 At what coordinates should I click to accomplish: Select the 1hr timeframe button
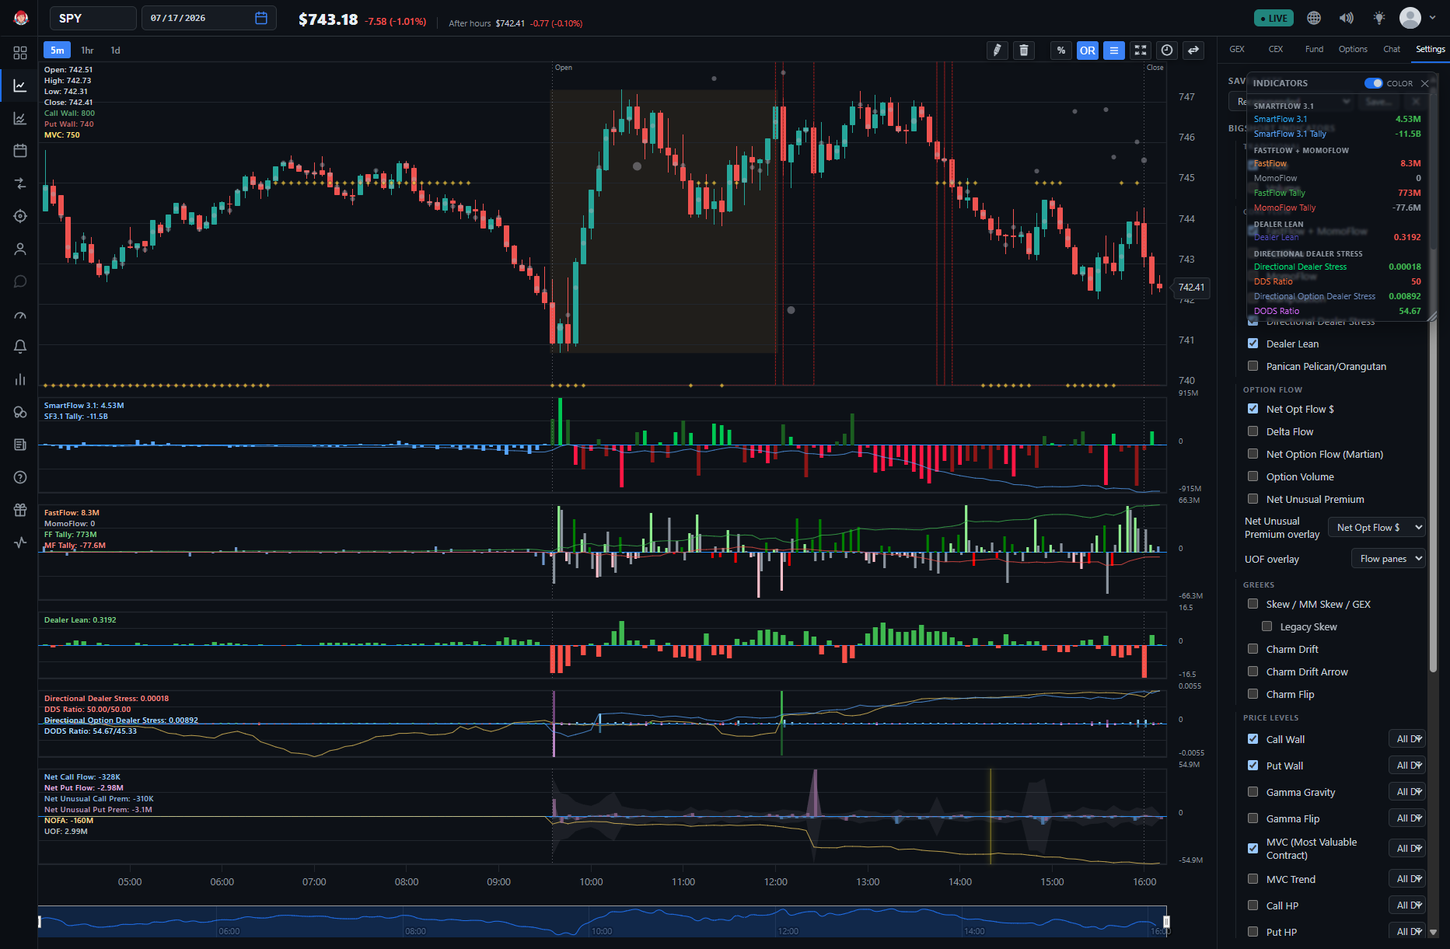pyautogui.click(x=87, y=51)
